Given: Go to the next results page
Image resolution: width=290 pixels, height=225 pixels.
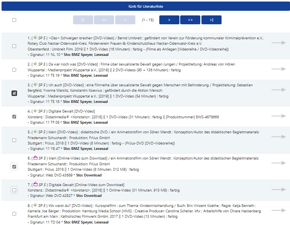Looking at the screenshot, I should (169, 20).
